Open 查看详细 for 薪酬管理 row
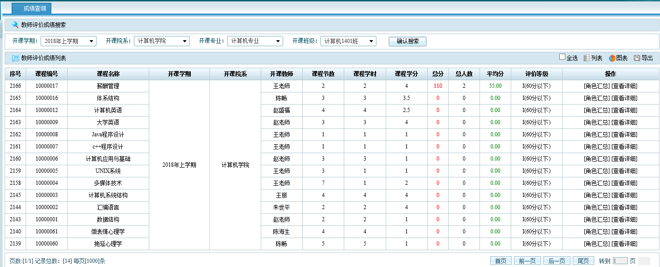 coord(624,86)
